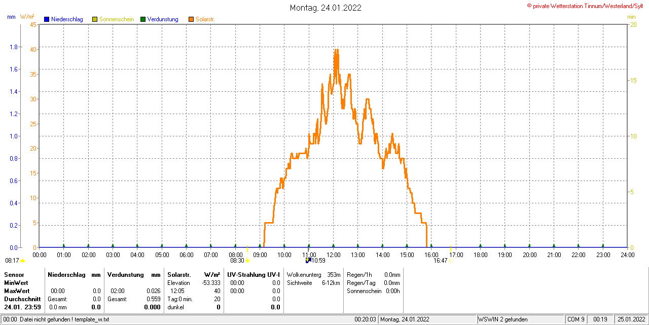This screenshot has width=649, height=325.
Task: Click the 09:00 time axis label
Action: click(x=260, y=255)
